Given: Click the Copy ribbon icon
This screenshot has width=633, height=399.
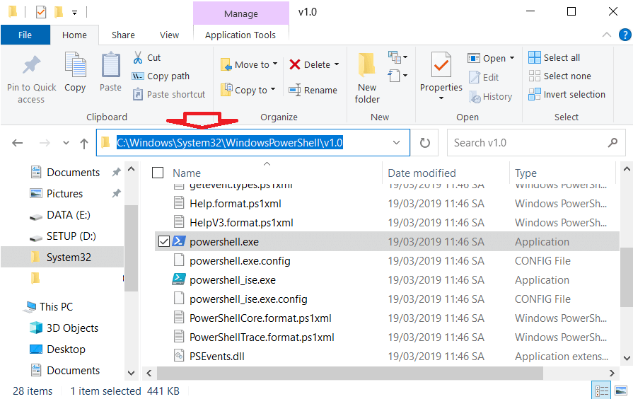Looking at the screenshot, I should coord(75,64).
